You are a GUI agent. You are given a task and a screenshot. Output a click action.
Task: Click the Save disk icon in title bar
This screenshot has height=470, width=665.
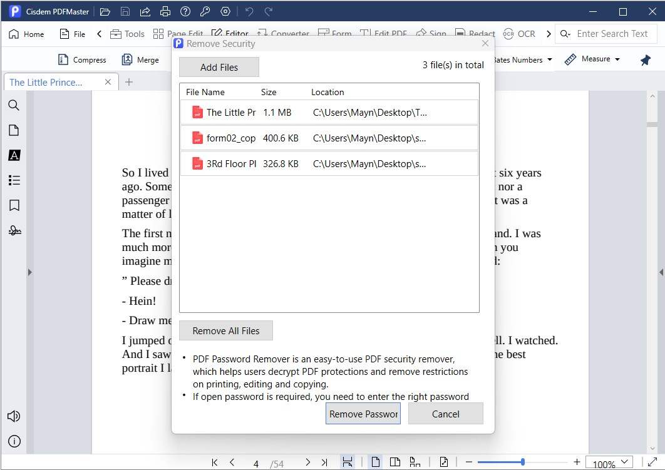click(x=125, y=11)
